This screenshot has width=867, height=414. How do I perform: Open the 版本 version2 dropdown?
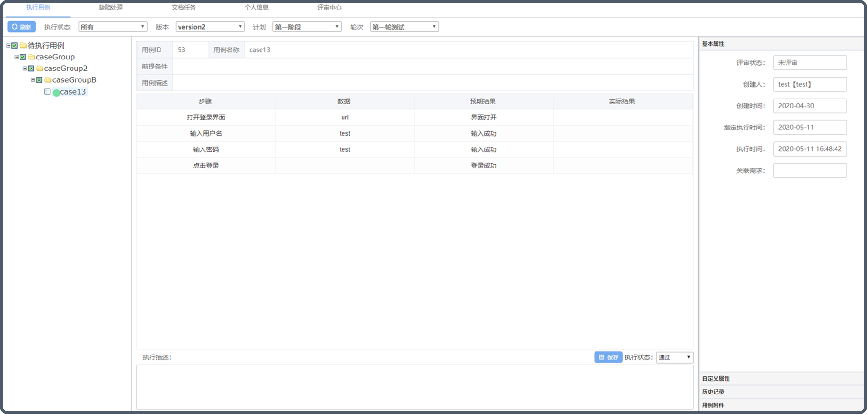point(210,27)
